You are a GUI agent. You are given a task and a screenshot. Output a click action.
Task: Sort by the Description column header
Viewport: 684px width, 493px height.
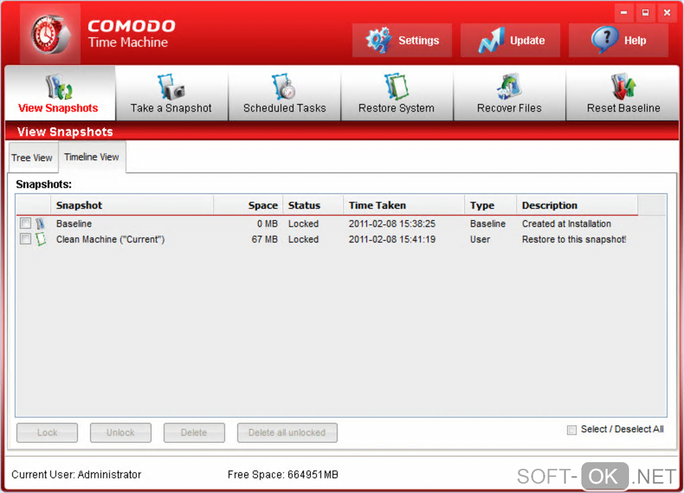click(x=577, y=205)
